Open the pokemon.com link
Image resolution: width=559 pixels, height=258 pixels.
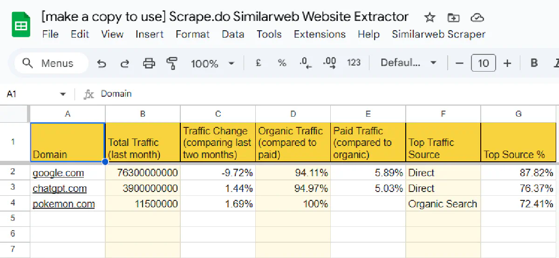63,204
